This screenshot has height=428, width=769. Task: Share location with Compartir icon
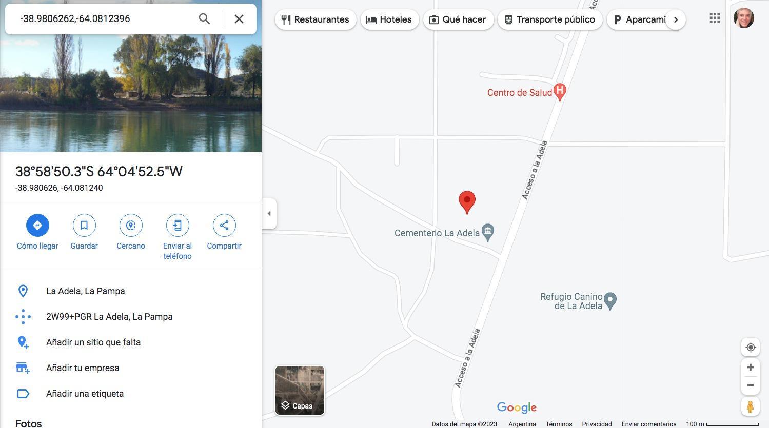point(224,225)
